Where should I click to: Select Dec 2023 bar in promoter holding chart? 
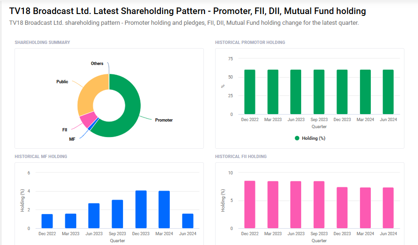pyautogui.click(x=342, y=92)
